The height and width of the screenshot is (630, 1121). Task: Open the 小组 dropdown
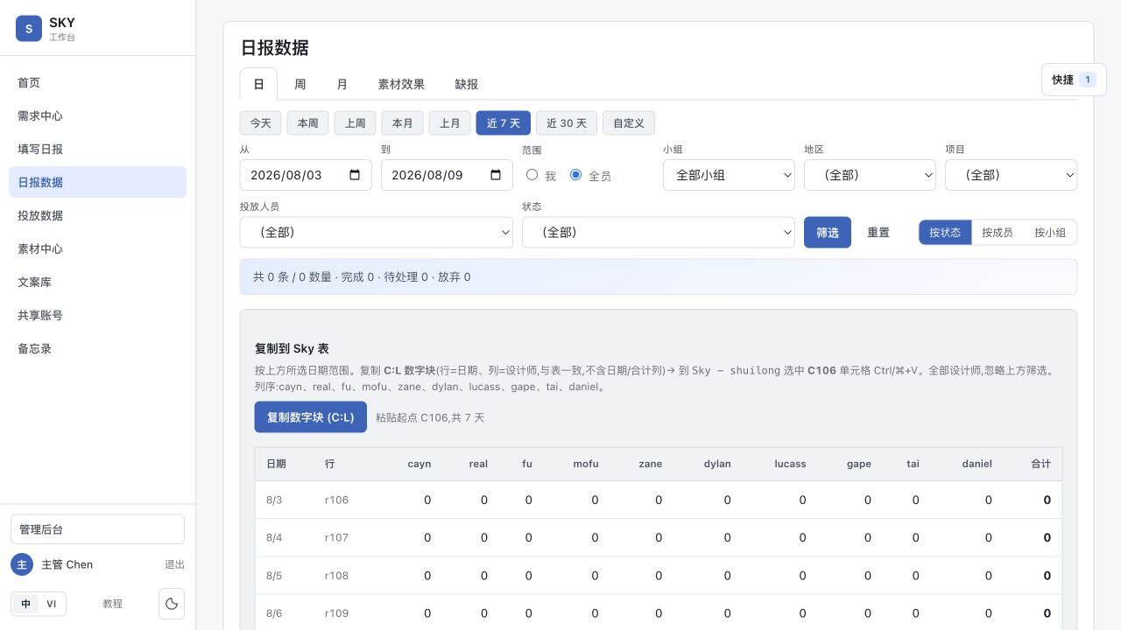tap(729, 175)
